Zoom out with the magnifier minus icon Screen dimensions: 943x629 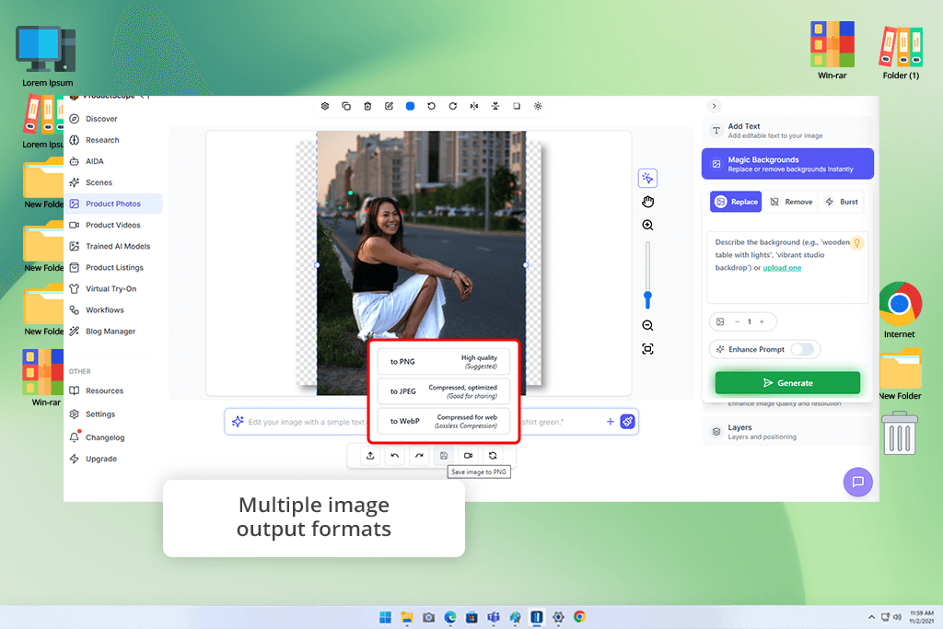point(647,325)
